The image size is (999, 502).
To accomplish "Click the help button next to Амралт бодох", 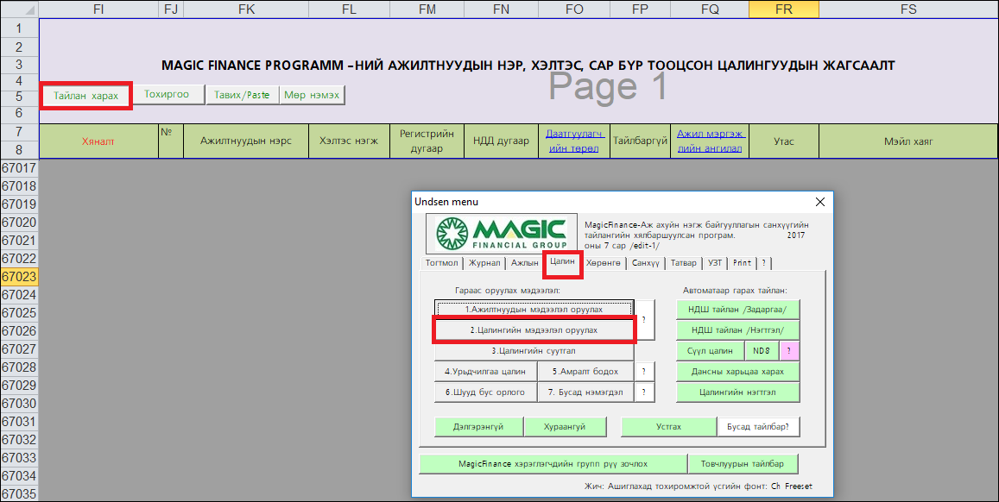I will (643, 371).
